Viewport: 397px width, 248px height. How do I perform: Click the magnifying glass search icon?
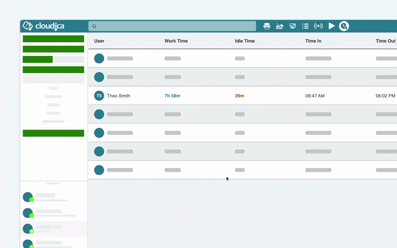[94, 26]
